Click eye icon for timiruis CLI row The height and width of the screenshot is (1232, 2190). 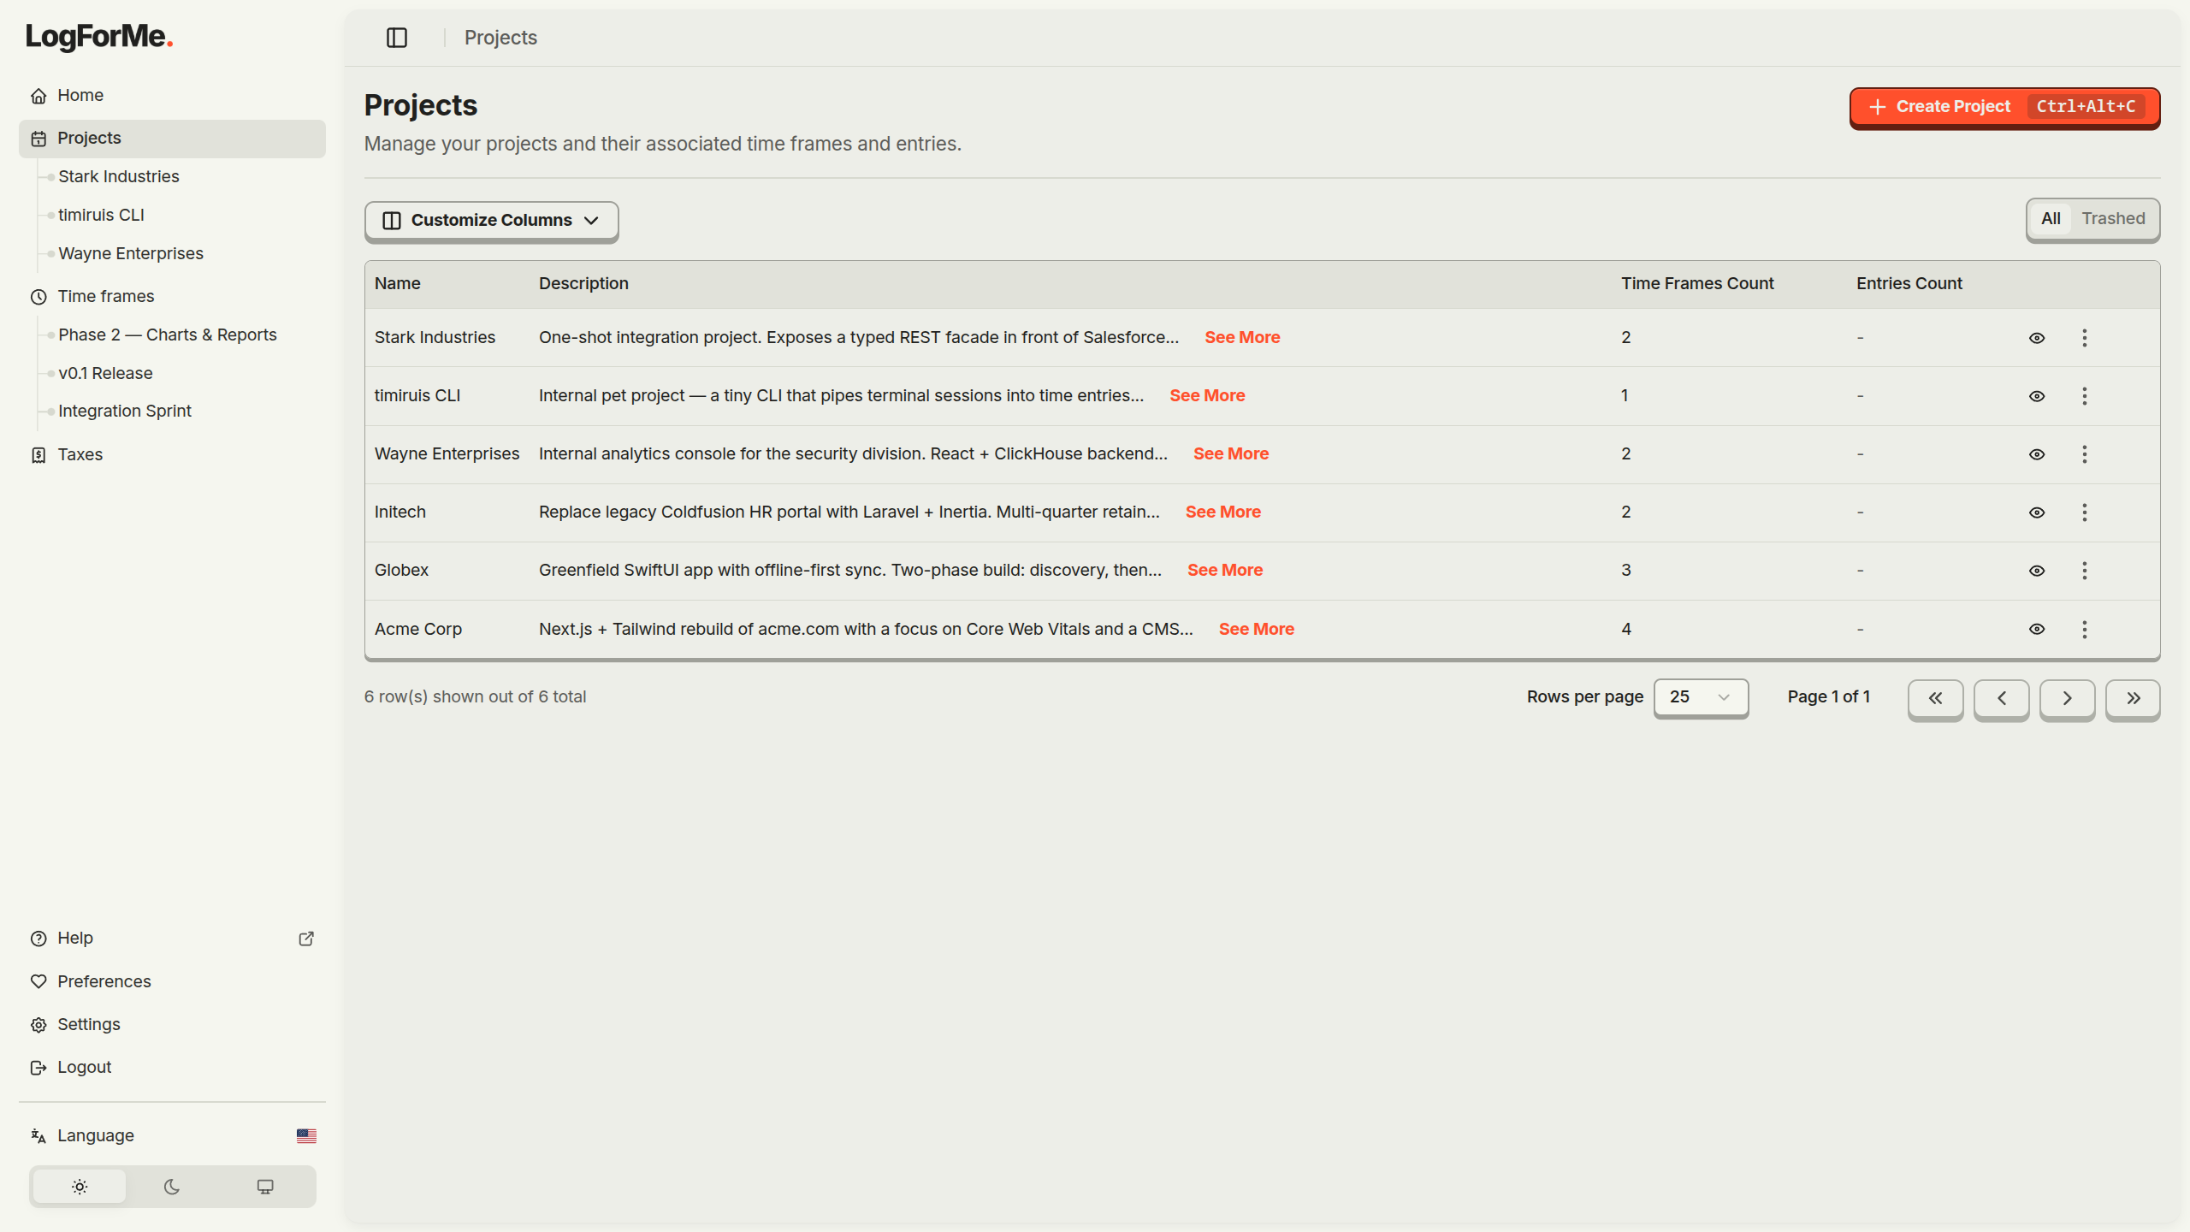coord(2037,396)
